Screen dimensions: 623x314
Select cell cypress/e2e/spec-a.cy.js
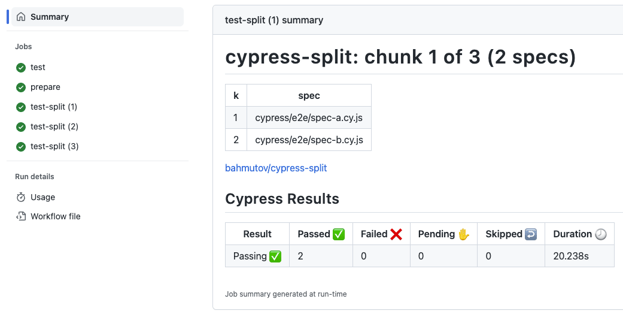pyautogui.click(x=309, y=118)
